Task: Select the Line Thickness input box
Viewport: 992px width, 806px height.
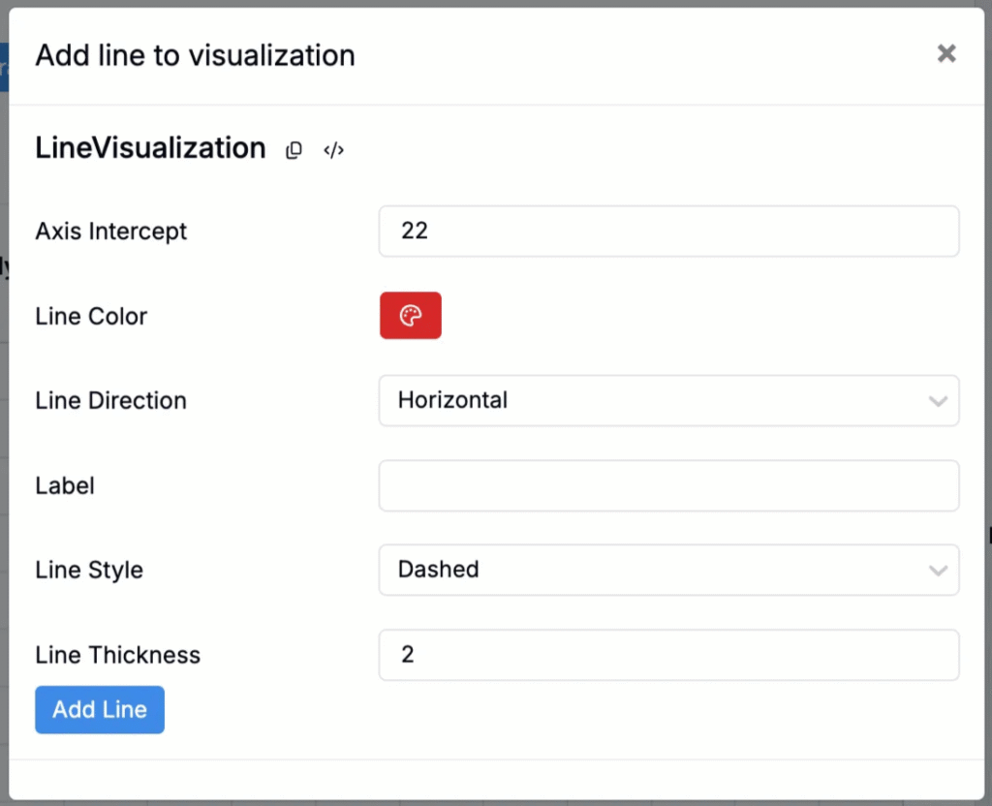Action: pyautogui.click(x=668, y=655)
